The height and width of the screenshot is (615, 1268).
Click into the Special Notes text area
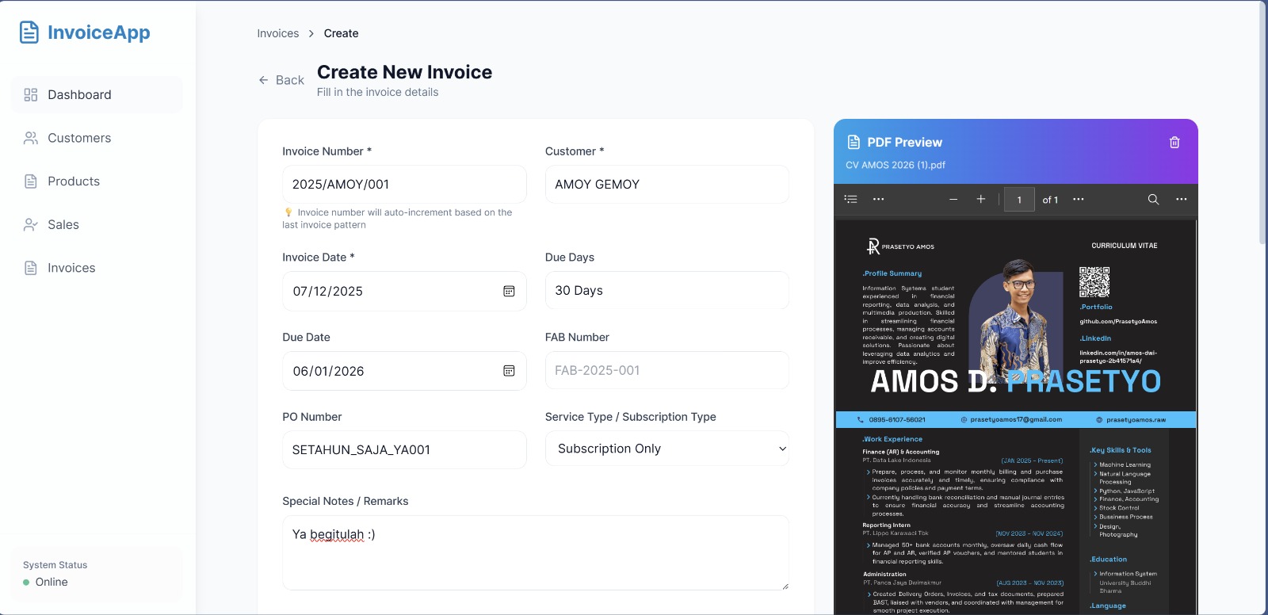pos(535,553)
